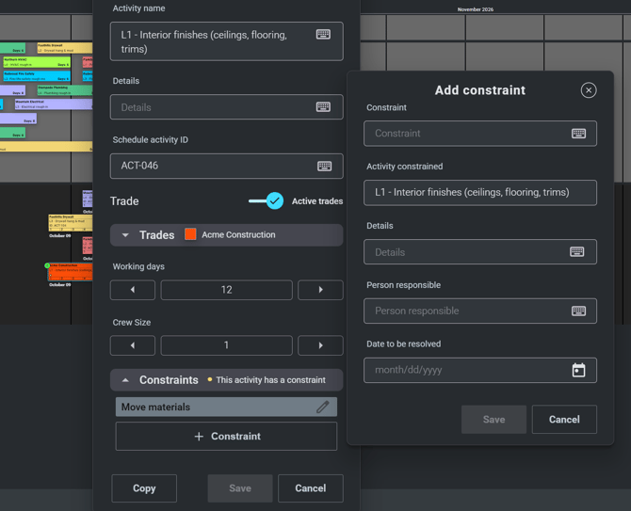Viewport: 631px width, 511px height.
Task: Click the Working days value 12 field
Action: click(227, 290)
